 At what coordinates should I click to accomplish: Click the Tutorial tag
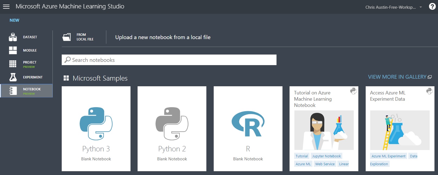tap(302, 156)
